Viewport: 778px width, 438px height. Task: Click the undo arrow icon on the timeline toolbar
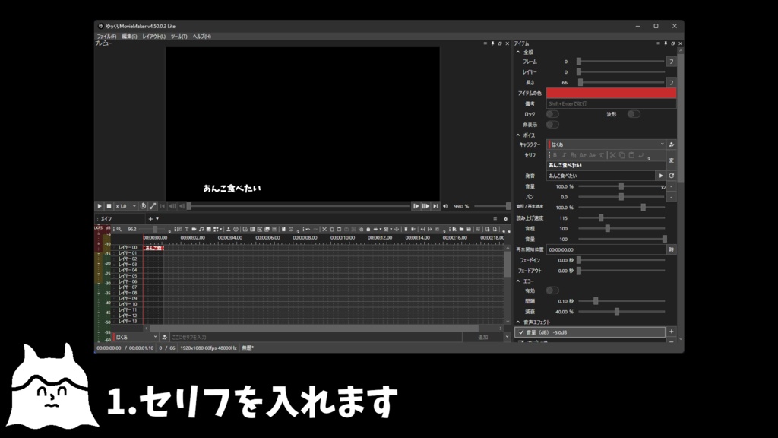pyautogui.click(x=308, y=229)
